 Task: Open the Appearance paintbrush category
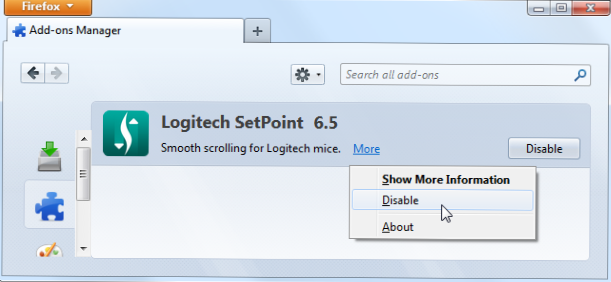click(49, 250)
